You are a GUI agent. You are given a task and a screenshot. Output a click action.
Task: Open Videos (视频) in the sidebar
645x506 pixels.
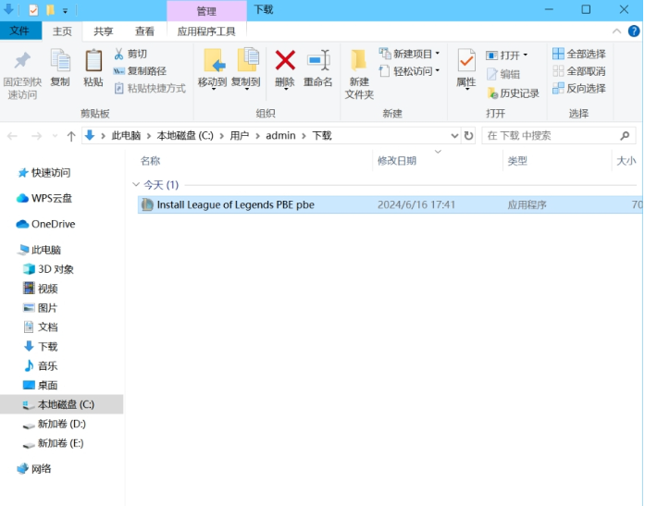tap(41, 289)
